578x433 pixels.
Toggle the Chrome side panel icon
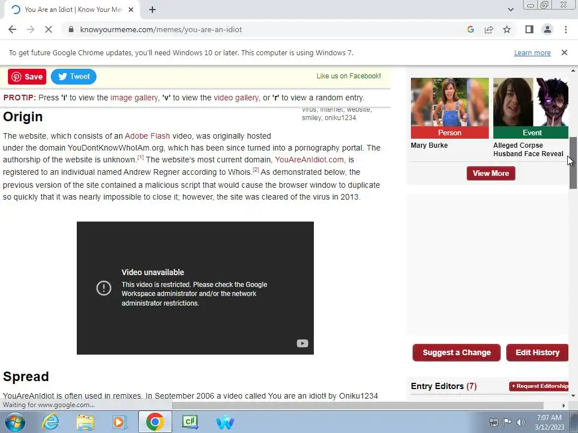click(x=529, y=29)
